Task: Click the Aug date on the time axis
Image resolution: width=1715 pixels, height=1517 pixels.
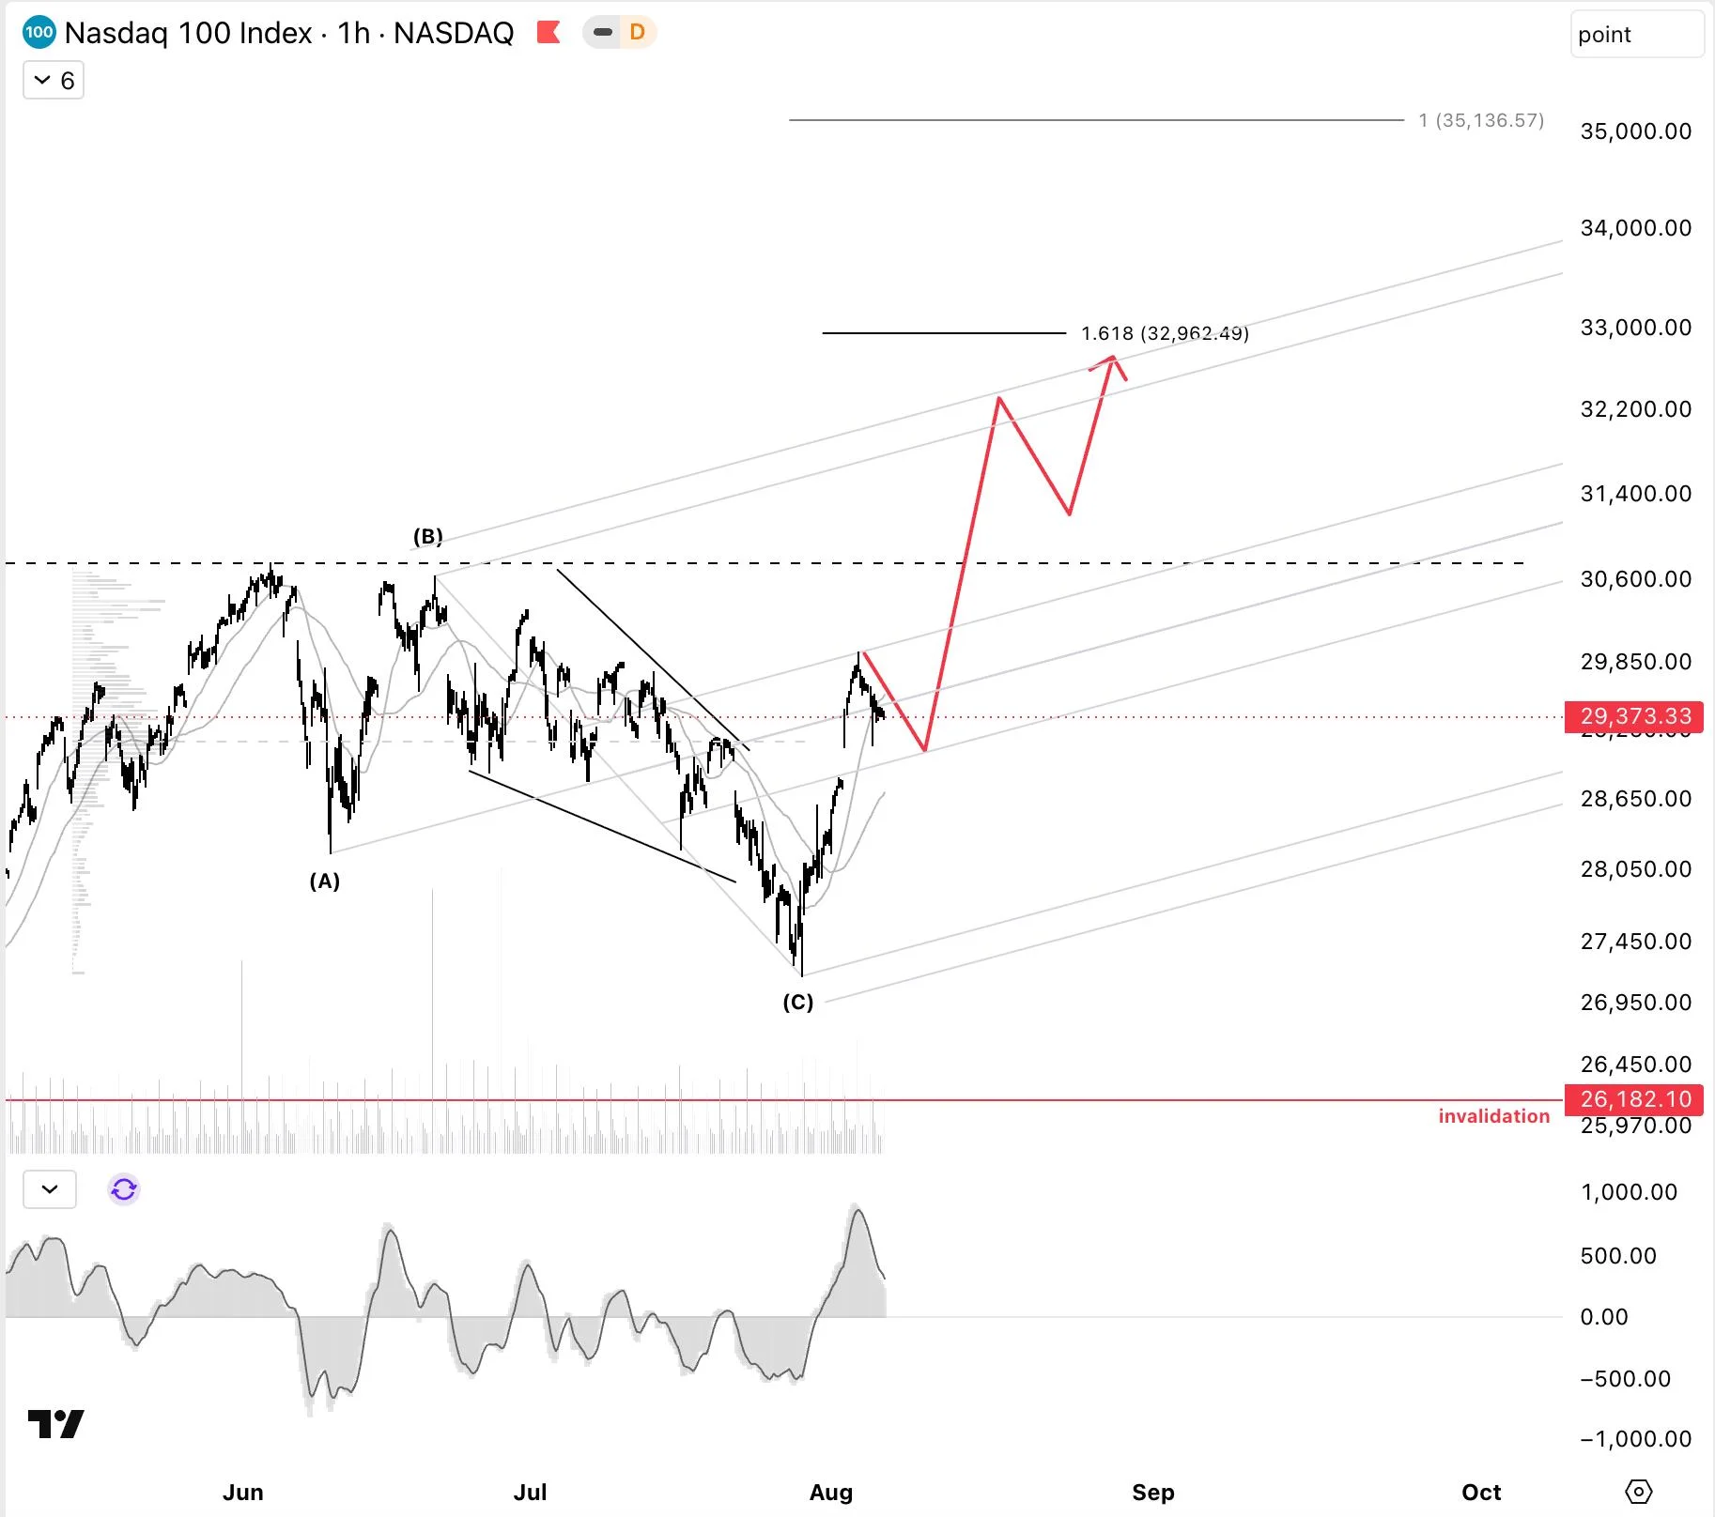Action: (x=831, y=1493)
